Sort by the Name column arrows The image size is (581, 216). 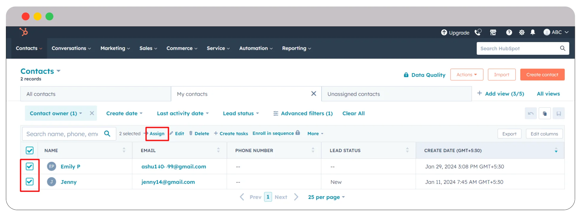pos(124,150)
